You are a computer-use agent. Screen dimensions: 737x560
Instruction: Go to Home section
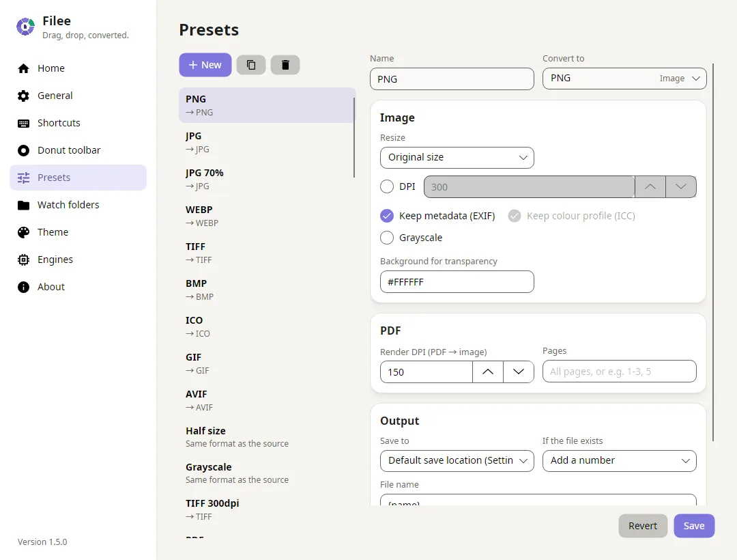[x=78, y=69]
